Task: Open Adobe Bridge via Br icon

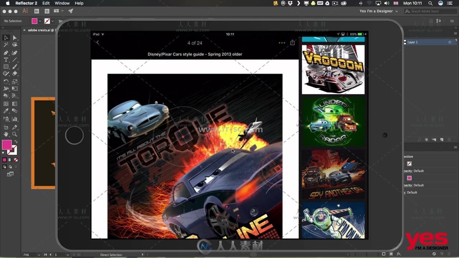Action: [37, 11]
